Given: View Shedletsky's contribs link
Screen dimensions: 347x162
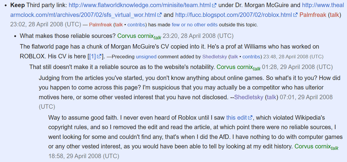Looking at the screenshot, I should click(x=251, y=57).
